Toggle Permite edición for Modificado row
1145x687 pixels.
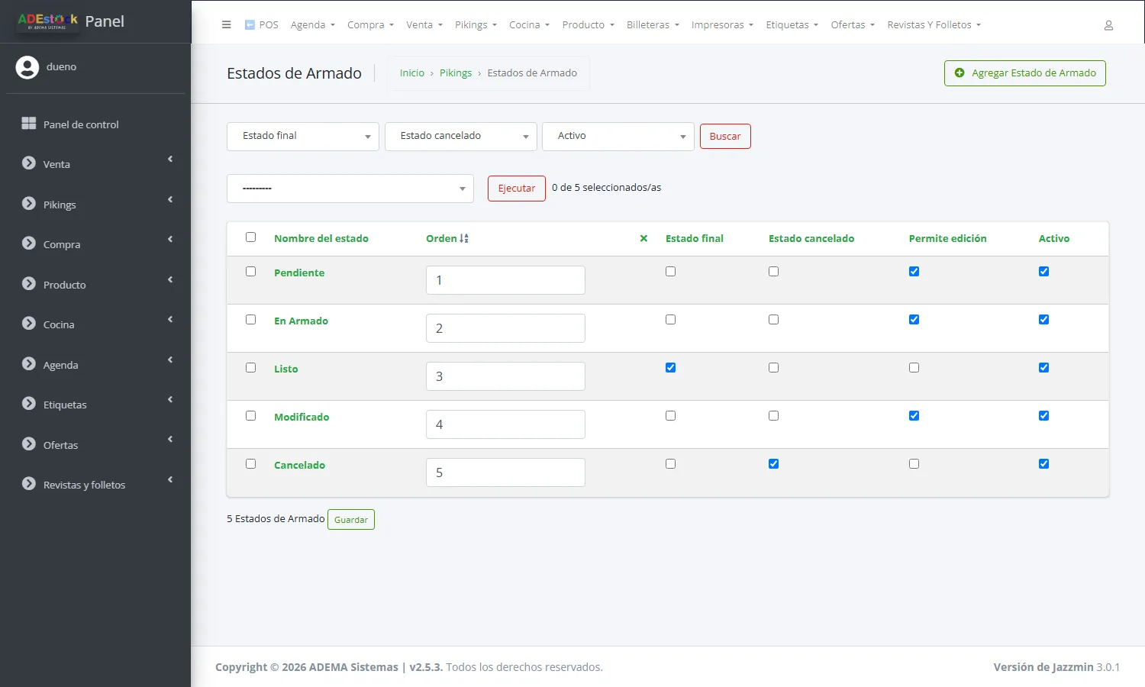pyautogui.click(x=914, y=416)
